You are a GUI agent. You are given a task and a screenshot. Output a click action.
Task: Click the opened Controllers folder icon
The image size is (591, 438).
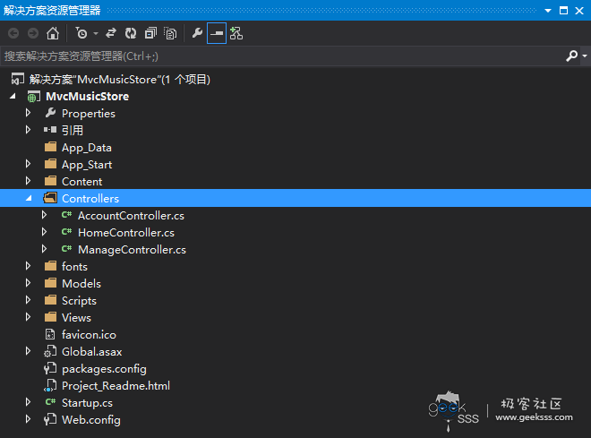tap(50, 198)
